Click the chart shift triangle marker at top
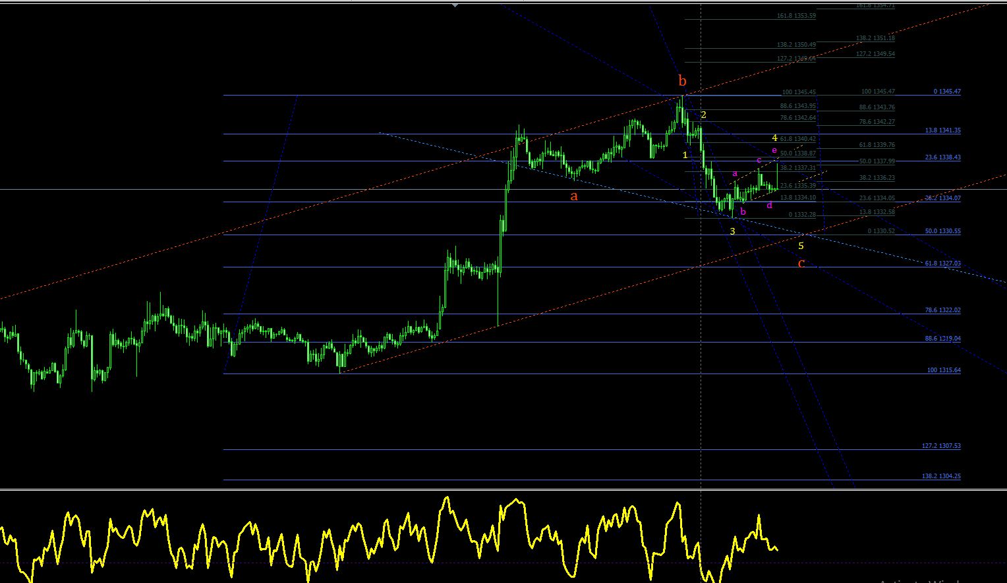Image resolution: width=1007 pixels, height=583 pixels. click(x=455, y=5)
